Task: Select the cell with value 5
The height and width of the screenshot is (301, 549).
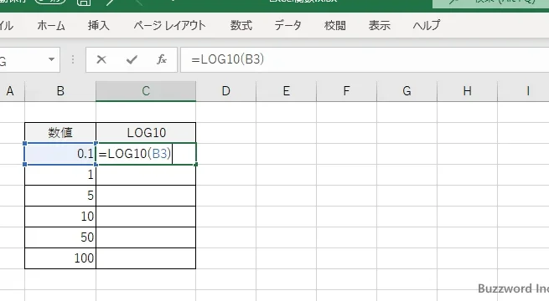Action: (60, 196)
